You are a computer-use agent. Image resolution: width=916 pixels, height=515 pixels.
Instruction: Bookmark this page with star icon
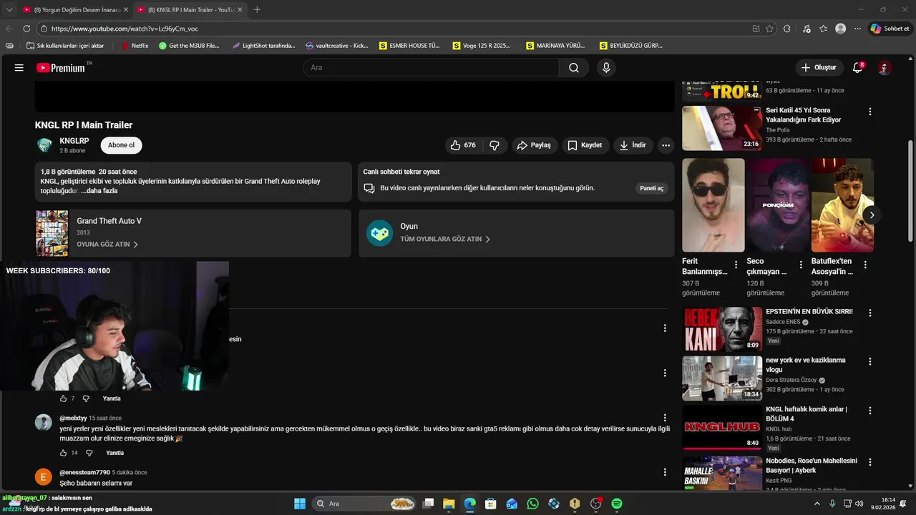(769, 29)
